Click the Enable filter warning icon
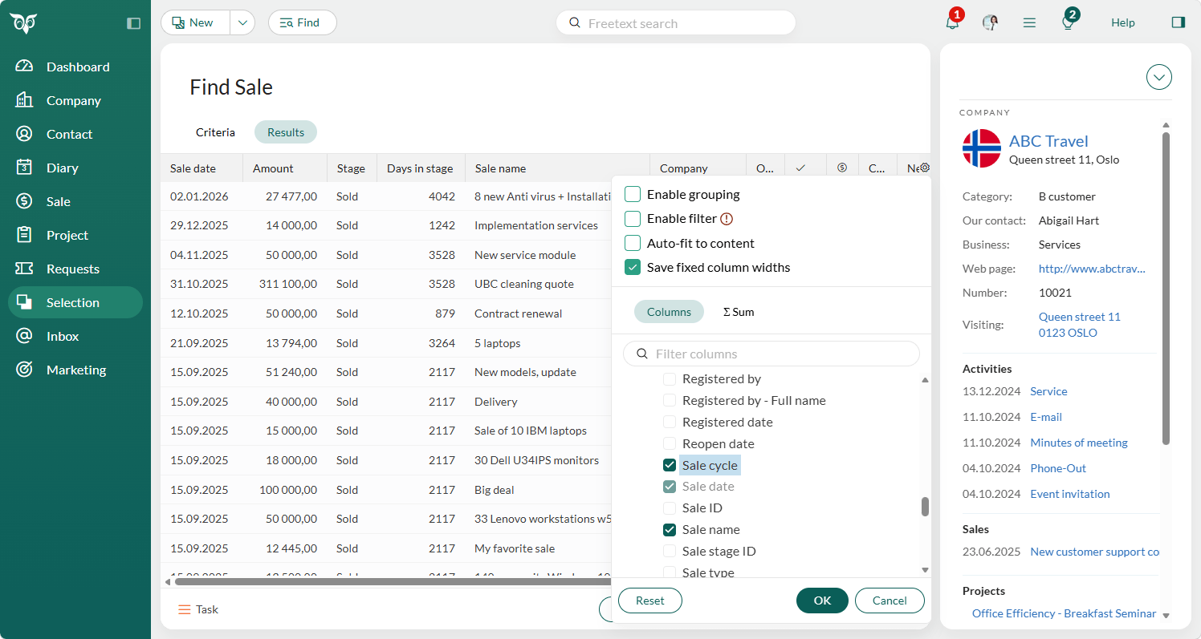 [727, 219]
